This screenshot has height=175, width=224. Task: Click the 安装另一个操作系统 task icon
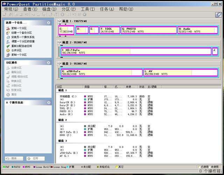(x=8, y=37)
